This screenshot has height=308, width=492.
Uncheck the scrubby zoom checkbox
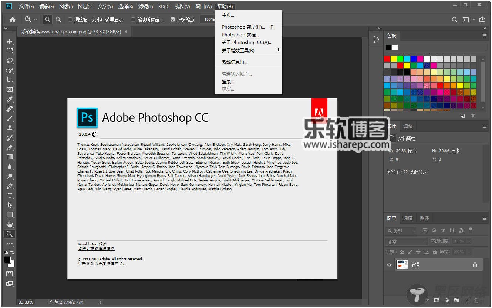[x=173, y=20]
